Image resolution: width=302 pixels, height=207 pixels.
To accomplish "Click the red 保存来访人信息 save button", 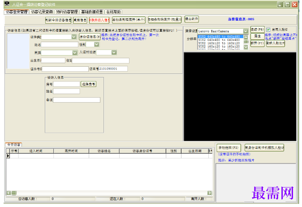I will (x=99, y=20).
